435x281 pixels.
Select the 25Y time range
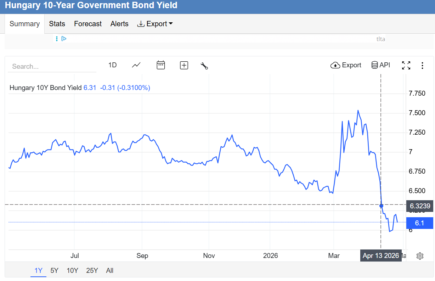[92, 271]
